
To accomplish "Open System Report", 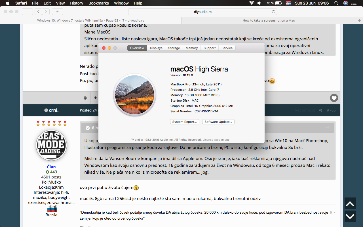I will [x=185, y=122].
